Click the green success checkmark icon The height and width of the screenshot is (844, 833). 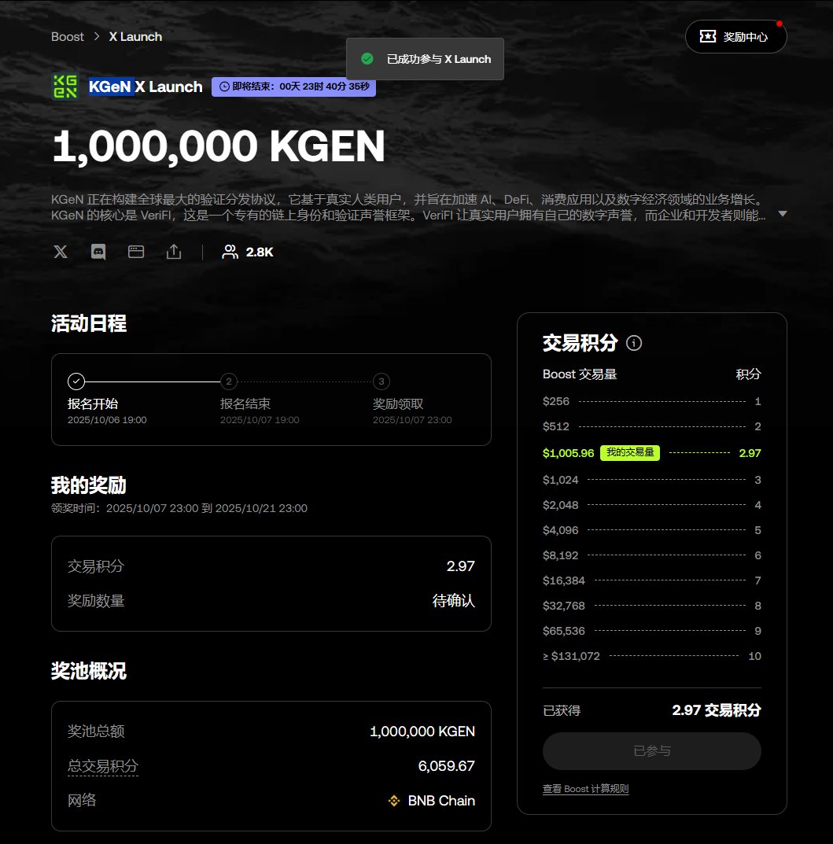pos(367,59)
